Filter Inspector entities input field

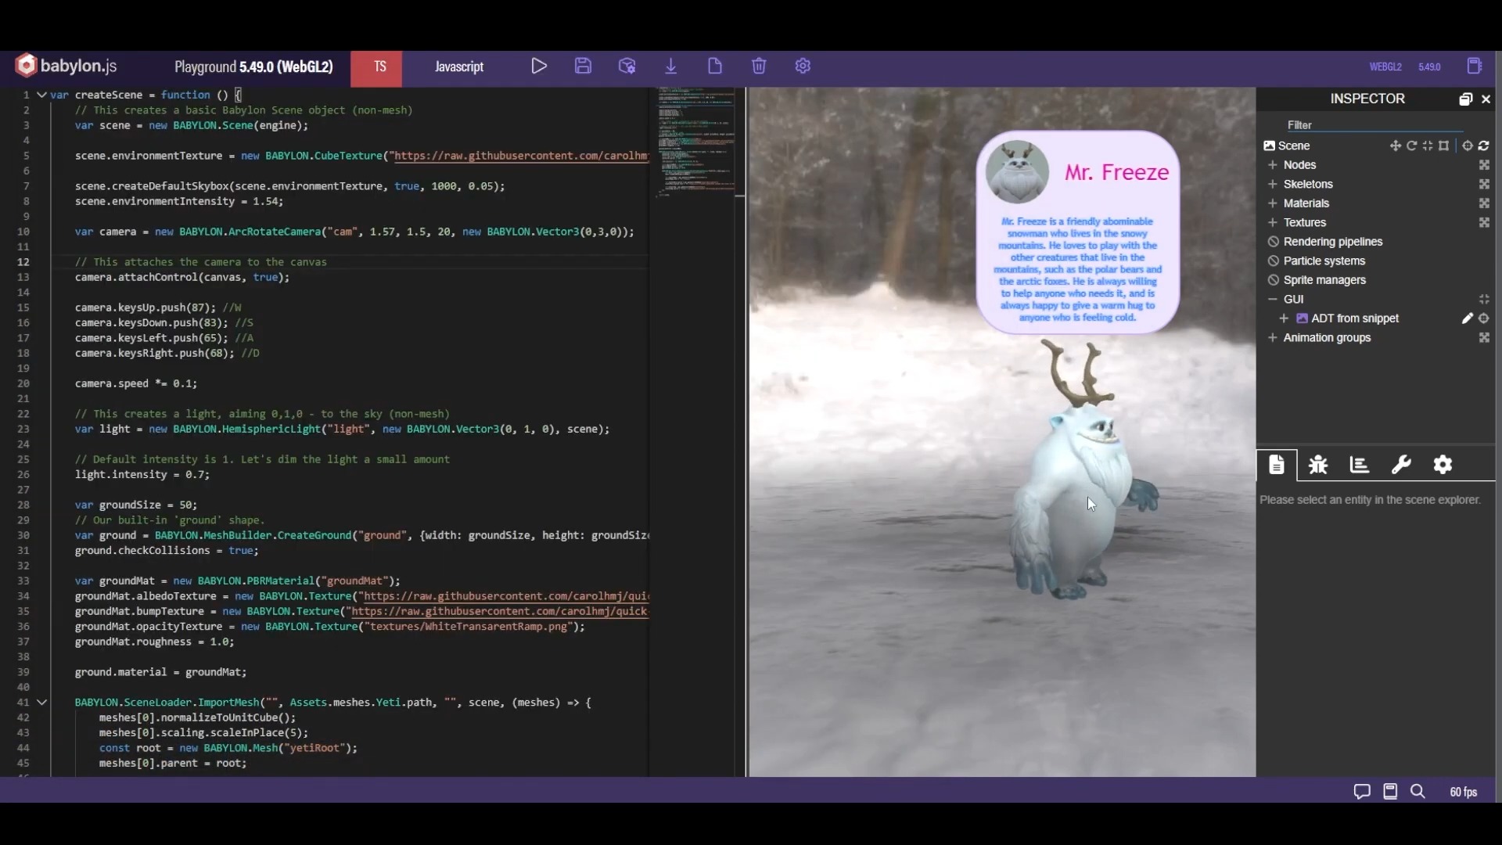pos(1373,124)
